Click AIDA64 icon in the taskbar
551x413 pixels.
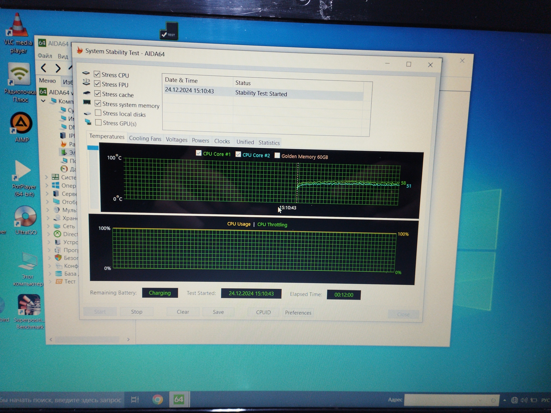coord(179,399)
